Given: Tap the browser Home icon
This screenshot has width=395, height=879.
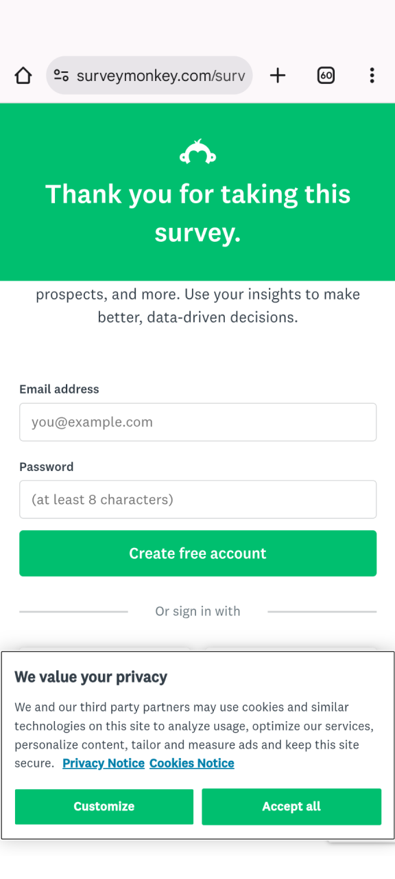Looking at the screenshot, I should (x=23, y=76).
